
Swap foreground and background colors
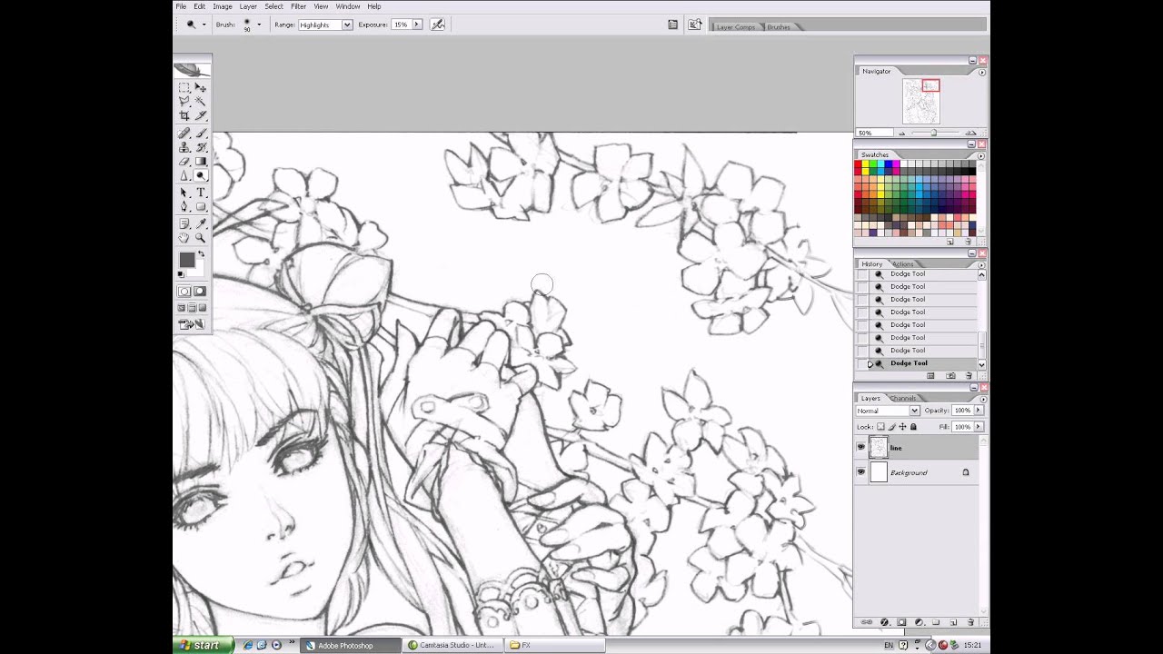201,255
